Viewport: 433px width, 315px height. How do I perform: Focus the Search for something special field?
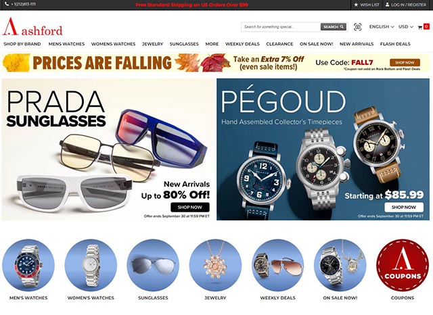(x=281, y=27)
